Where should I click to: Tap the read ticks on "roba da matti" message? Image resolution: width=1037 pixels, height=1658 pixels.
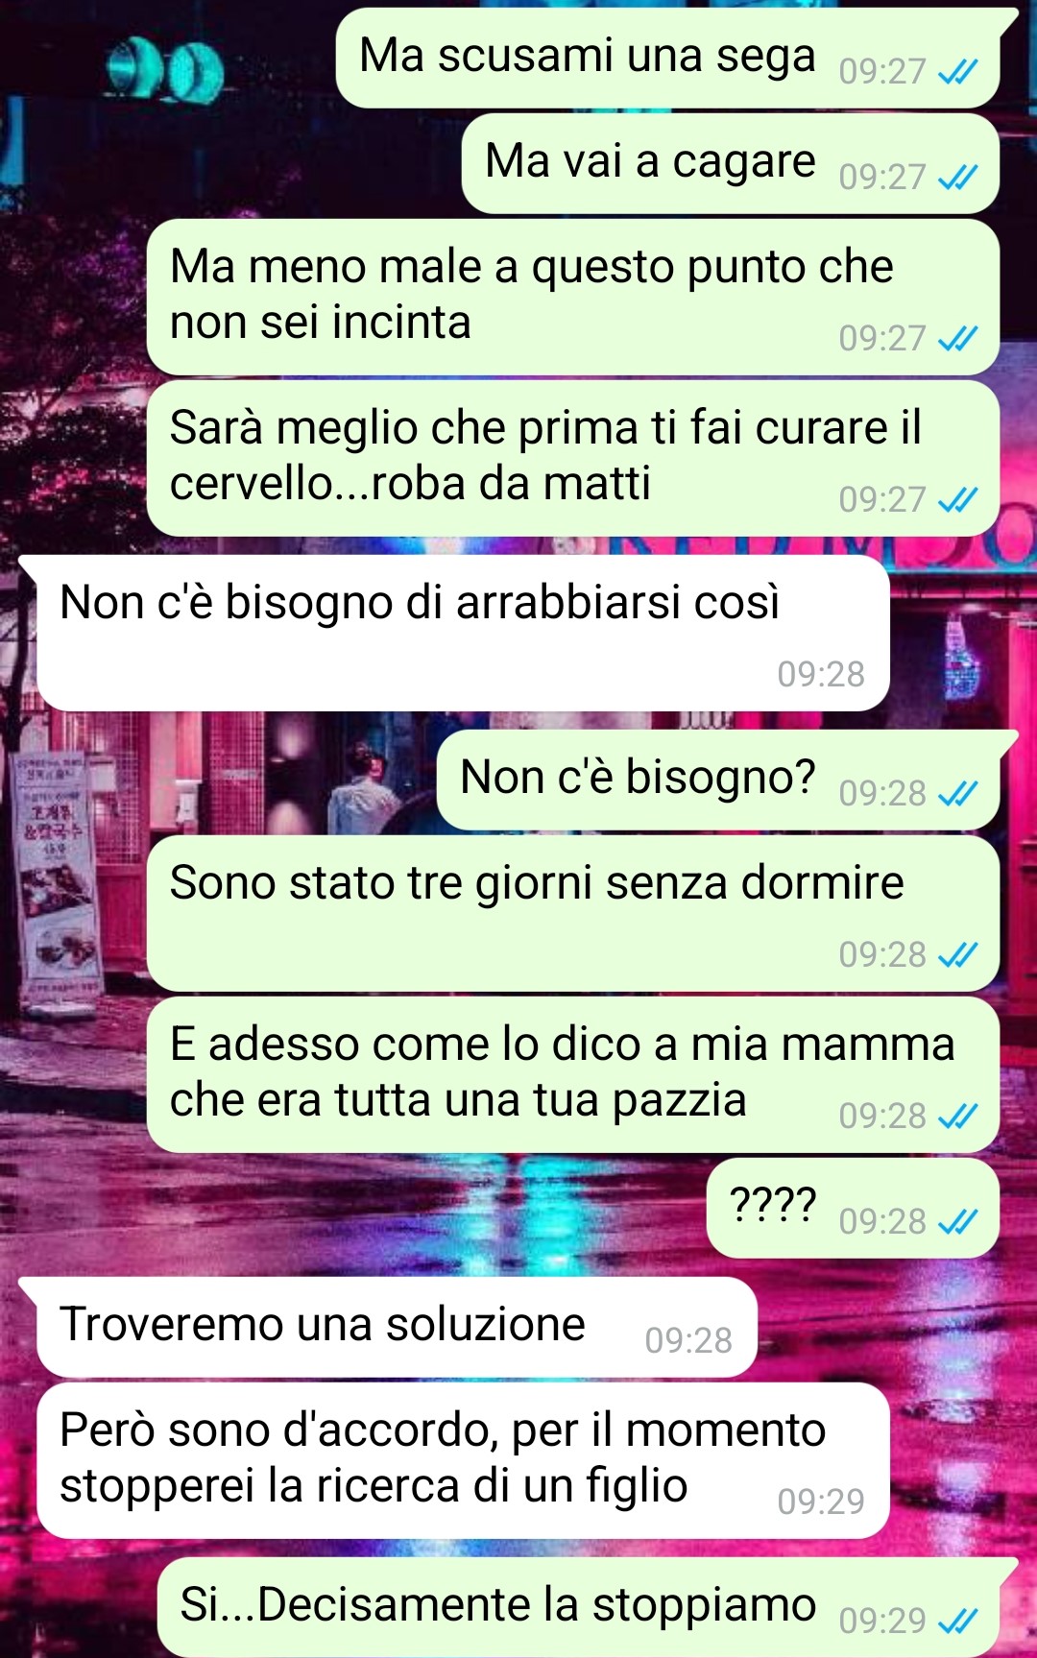957,500
